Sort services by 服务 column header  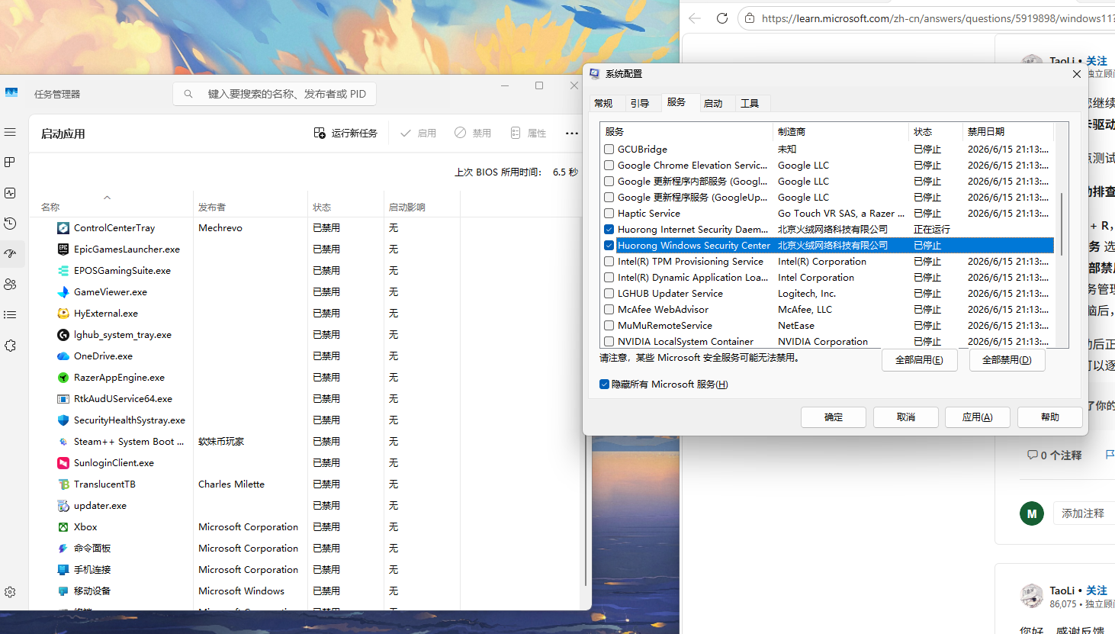tap(686, 132)
